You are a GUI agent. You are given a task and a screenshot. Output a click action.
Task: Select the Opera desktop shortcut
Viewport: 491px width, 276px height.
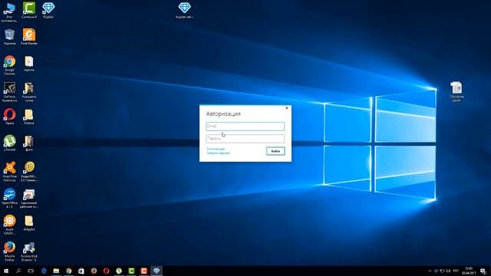pos(9,117)
